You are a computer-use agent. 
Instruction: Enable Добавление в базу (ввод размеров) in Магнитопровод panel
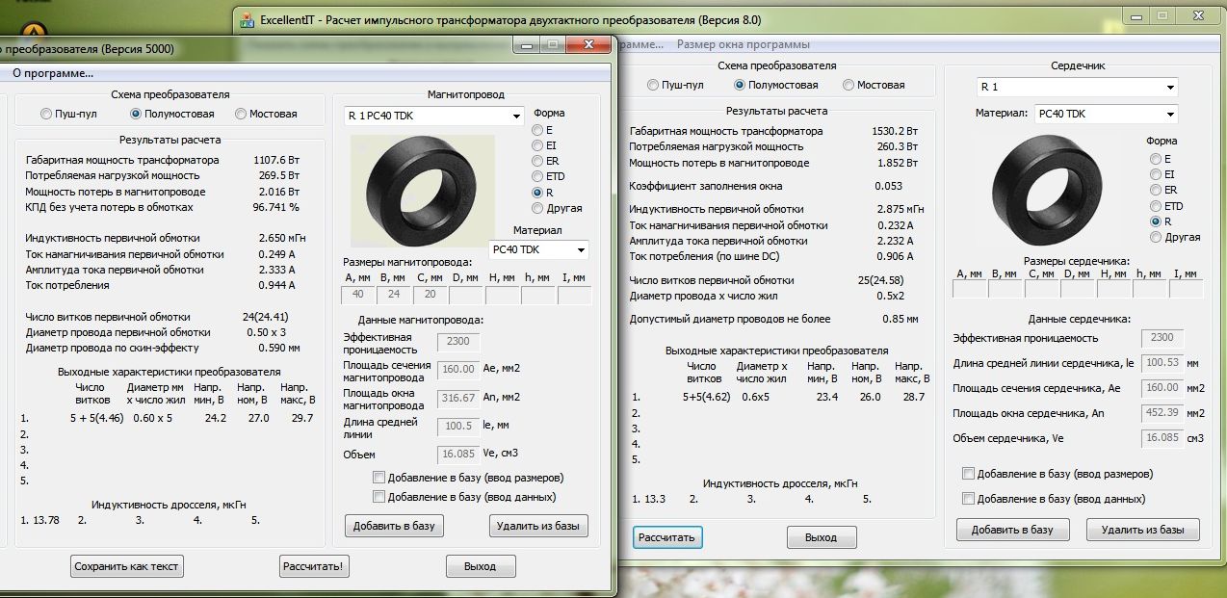pos(379,478)
